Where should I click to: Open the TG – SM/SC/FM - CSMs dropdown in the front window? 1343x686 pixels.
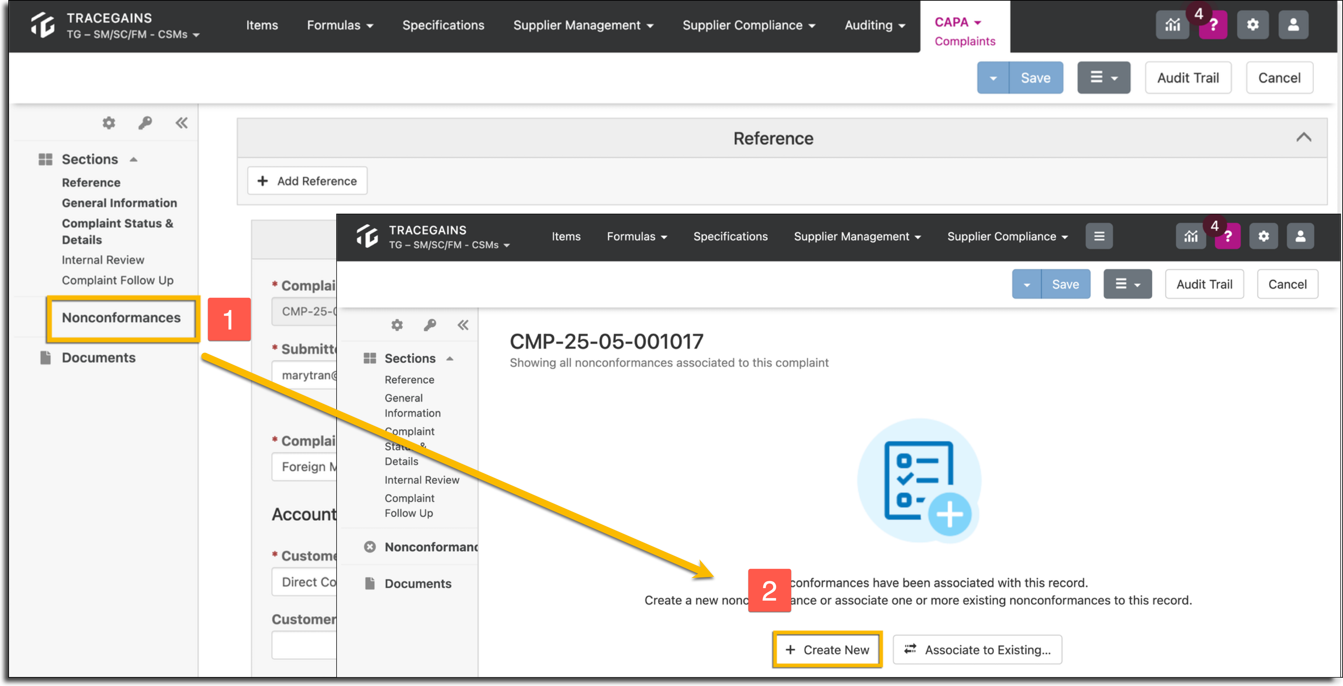(449, 245)
